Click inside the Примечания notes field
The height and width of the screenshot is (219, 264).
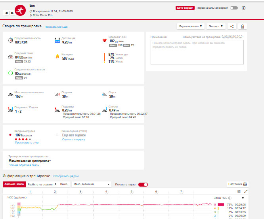point(197,52)
